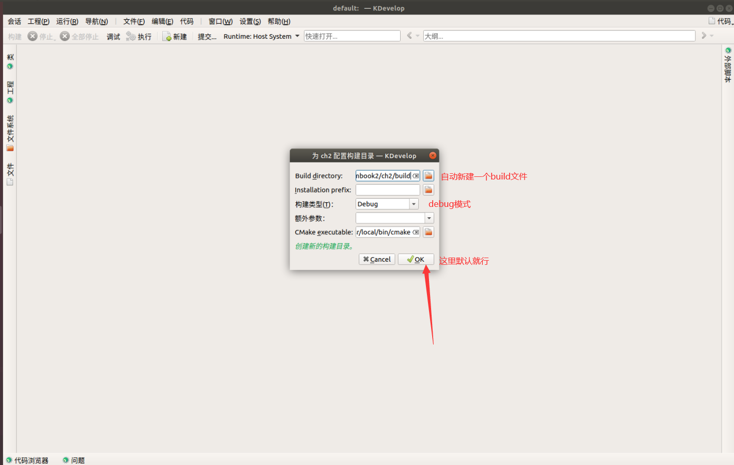Close the 配置构建目录 dialog

[x=433, y=156]
